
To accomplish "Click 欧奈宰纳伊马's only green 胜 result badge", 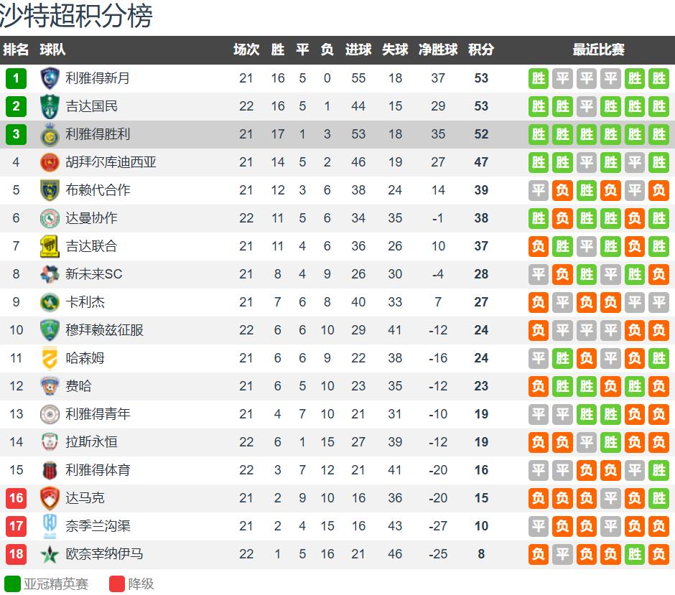I will pos(635,554).
